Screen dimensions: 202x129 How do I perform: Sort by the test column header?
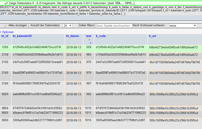coord(89,36)
